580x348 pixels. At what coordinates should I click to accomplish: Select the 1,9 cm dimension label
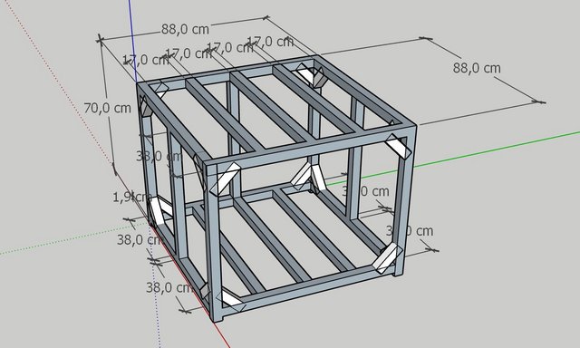pyautogui.click(x=132, y=198)
